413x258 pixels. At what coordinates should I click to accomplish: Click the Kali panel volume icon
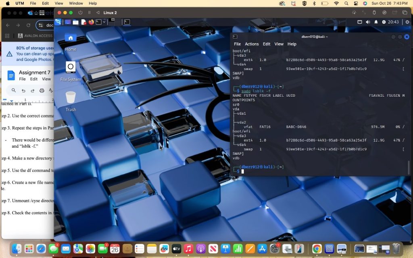pyautogui.click(x=369, y=22)
